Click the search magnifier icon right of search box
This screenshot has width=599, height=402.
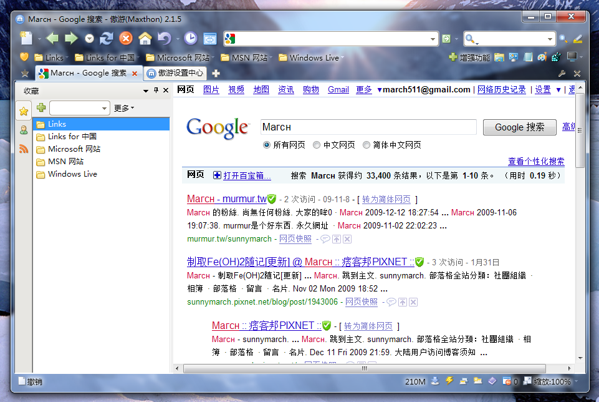pos(563,39)
